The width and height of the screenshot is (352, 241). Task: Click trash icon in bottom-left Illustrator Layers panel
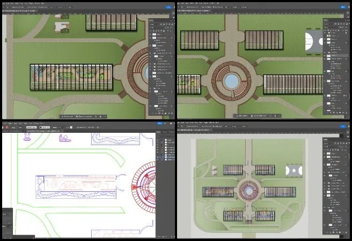click(173, 237)
